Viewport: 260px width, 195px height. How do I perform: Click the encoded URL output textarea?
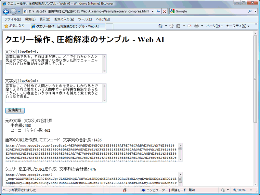(x=92, y=152)
